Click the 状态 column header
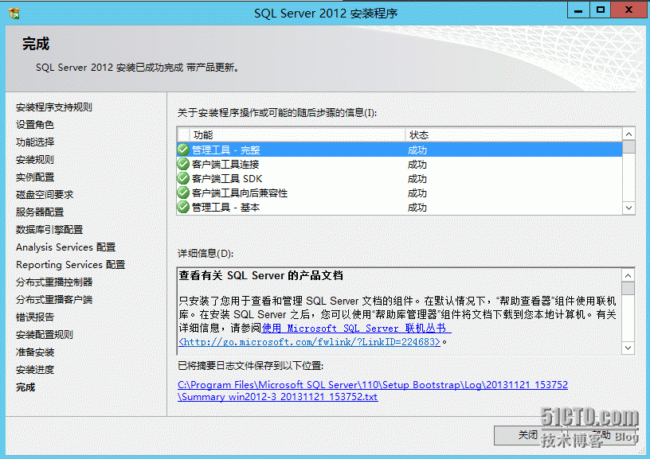This screenshot has width=650, height=459. (514, 135)
